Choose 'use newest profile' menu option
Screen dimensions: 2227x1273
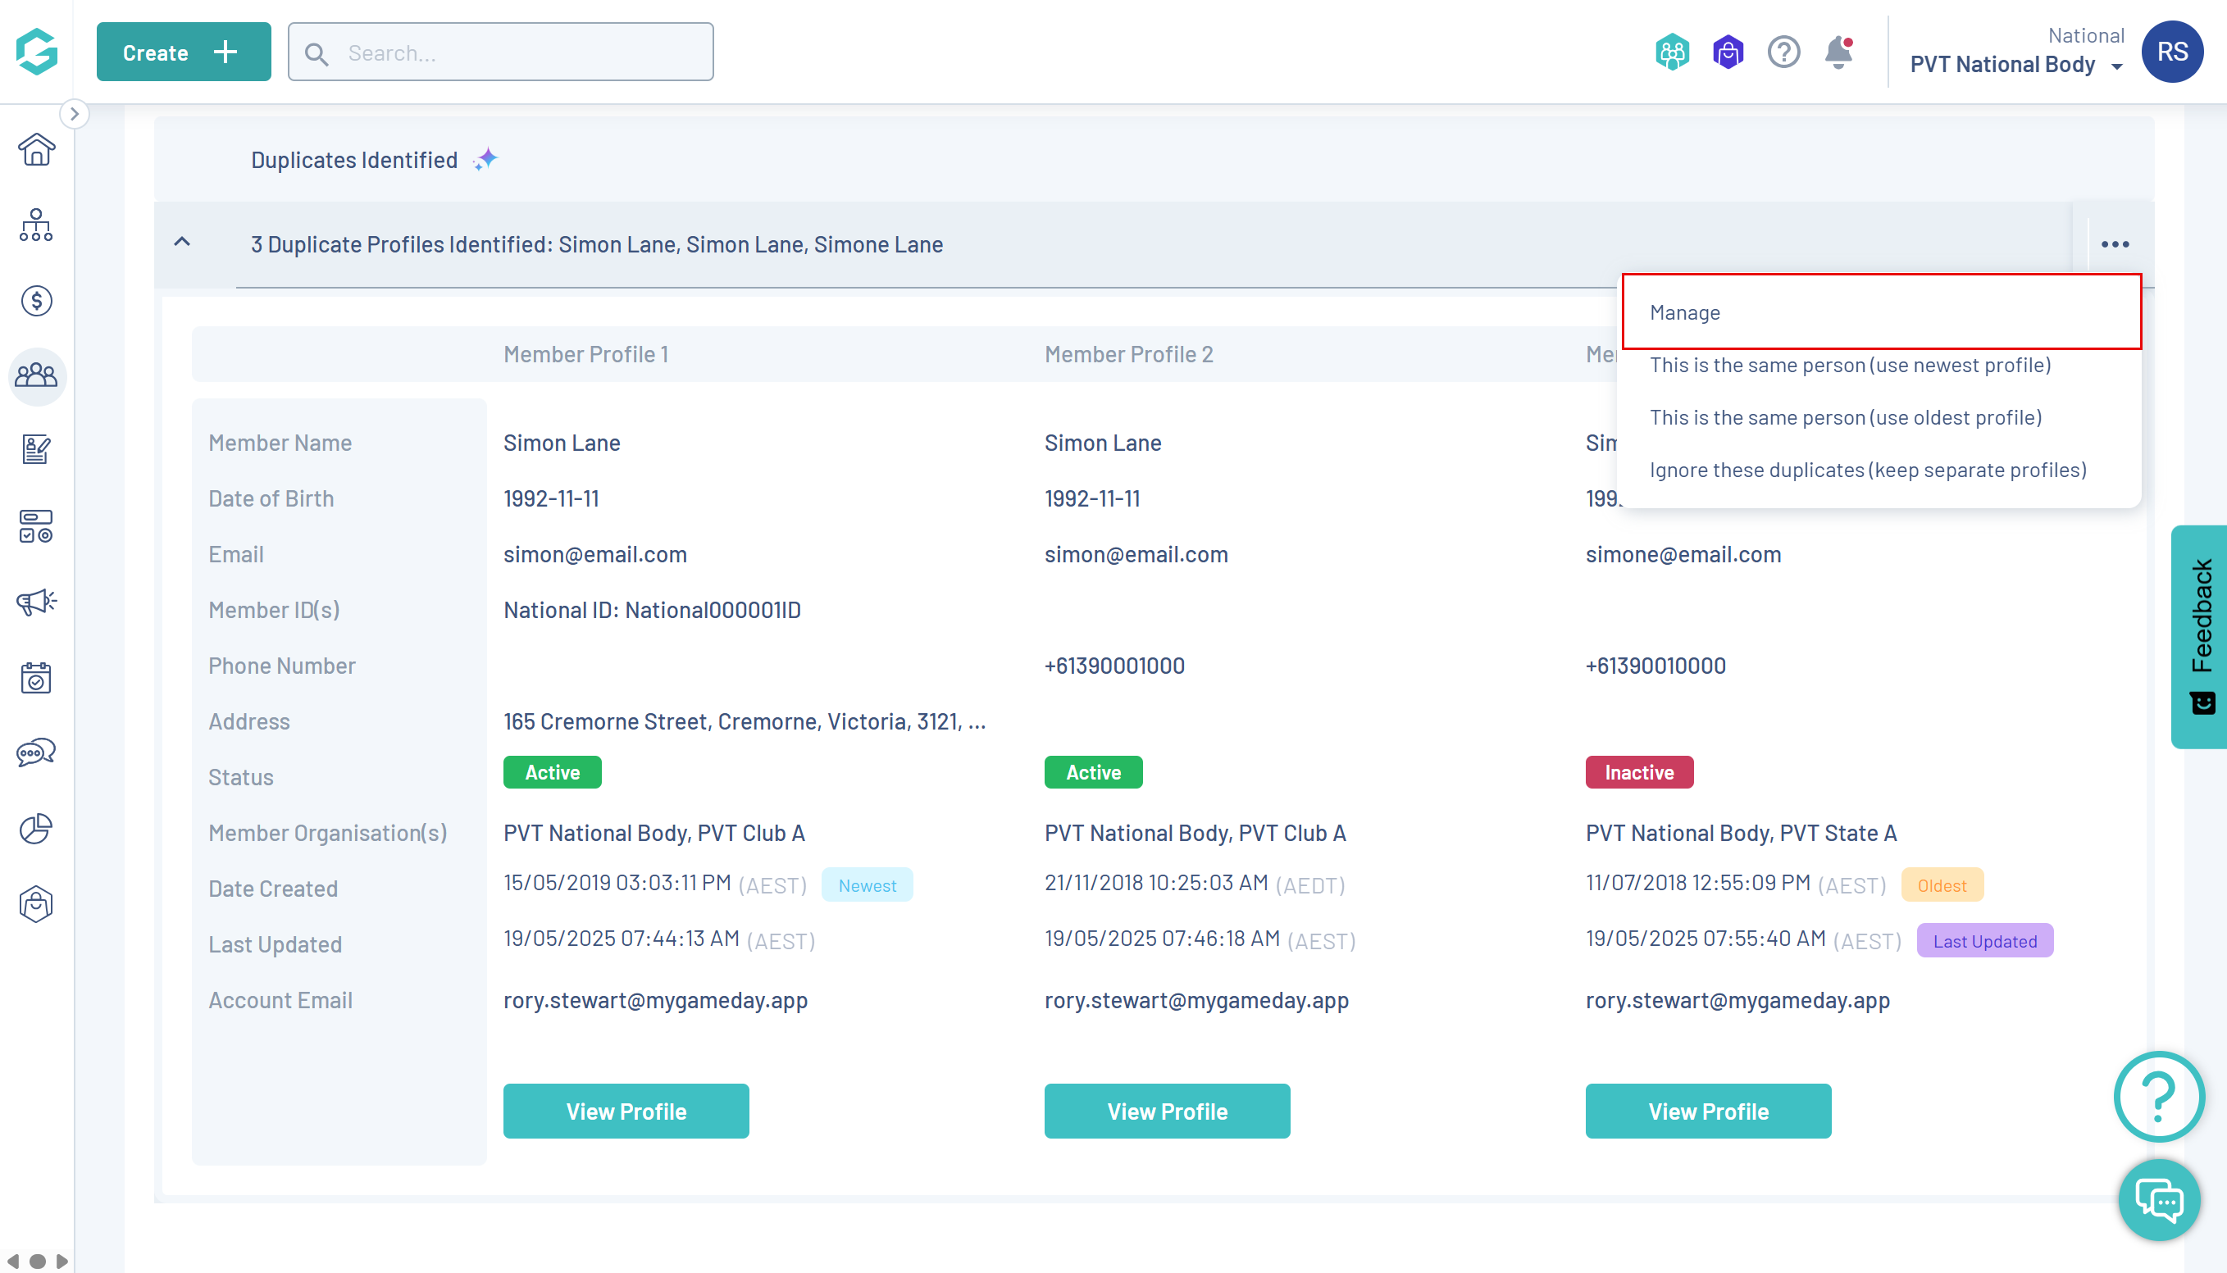(1849, 365)
